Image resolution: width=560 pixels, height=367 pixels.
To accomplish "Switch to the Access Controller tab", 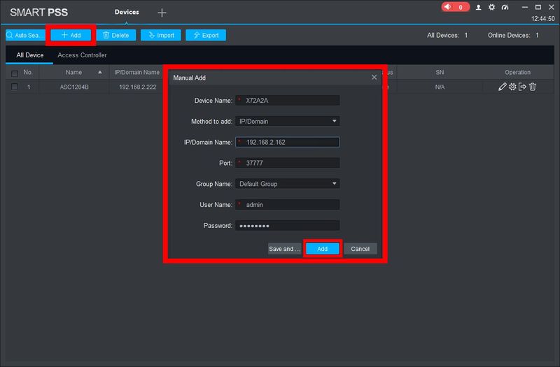I will (x=82, y=55).
